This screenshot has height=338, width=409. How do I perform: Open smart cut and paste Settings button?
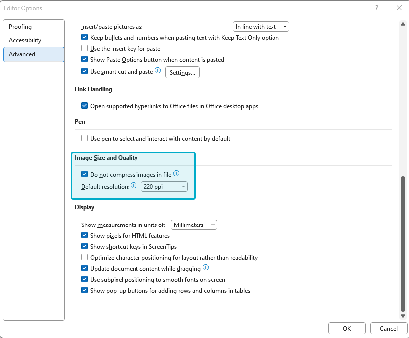tap(183, 73)
